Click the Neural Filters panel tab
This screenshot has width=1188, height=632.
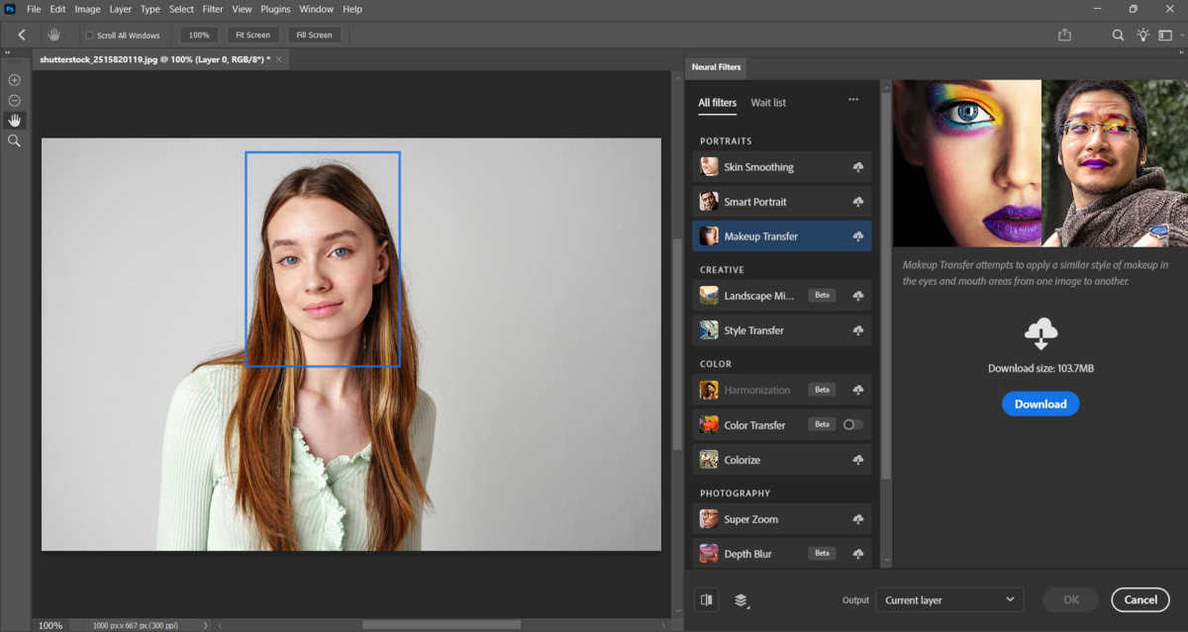click(x=717, y=67)
